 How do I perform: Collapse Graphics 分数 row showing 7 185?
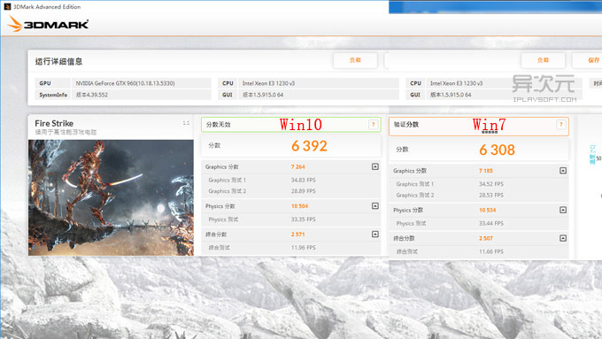coord(563,171)
